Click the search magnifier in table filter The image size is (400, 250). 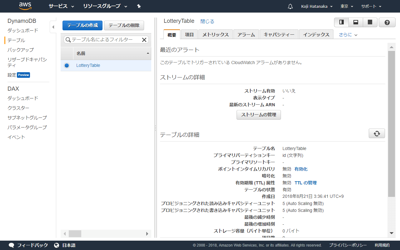(x=68, y=40)
